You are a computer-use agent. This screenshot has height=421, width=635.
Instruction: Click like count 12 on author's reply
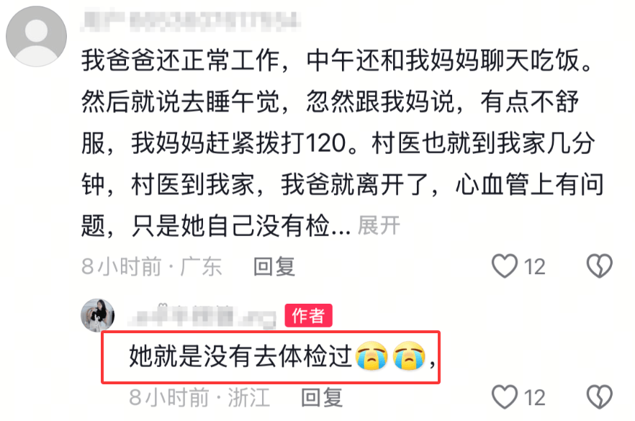pyautogui.click(x=534, y=398)
